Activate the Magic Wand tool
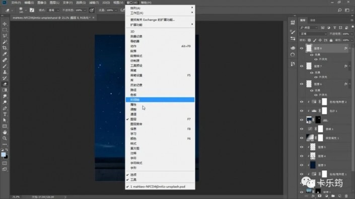 coord(5,42)
